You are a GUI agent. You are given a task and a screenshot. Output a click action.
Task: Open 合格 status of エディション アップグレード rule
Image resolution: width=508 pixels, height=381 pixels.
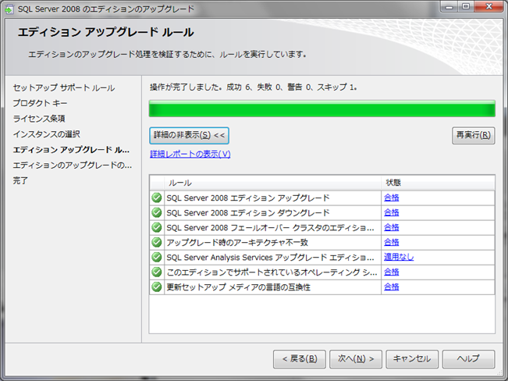(392, 198)
